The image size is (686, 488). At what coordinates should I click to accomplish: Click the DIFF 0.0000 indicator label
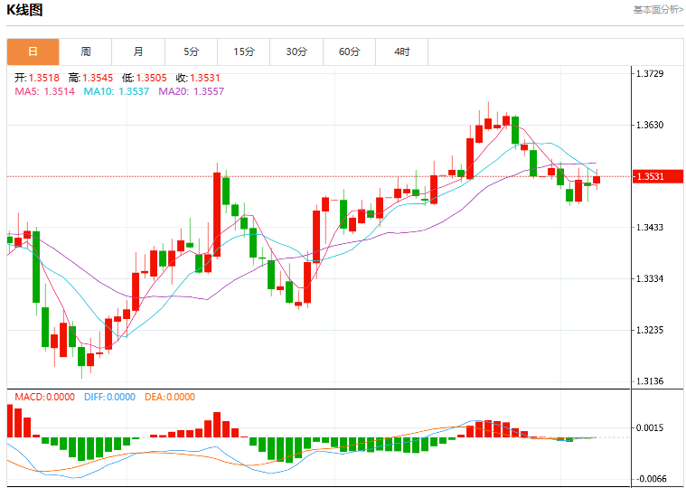pos(109,397)
